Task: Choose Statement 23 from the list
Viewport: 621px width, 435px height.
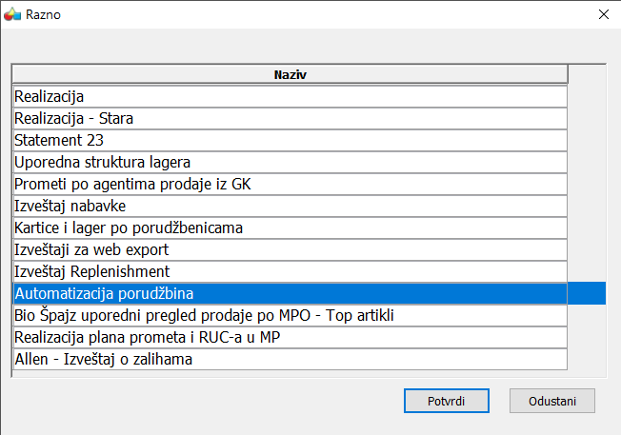Action: 290,140
